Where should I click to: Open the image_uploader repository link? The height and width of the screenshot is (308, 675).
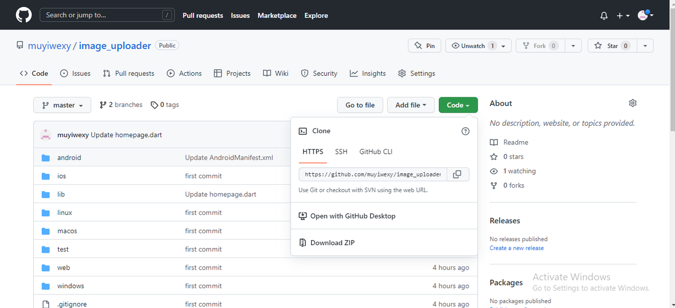click(x=115, y=46)
